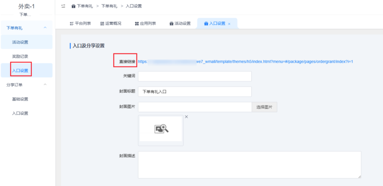This screenshot has width=383, height=186.
Task: Click the 活动设置 tab gift icon
Action: coord(171,24)
